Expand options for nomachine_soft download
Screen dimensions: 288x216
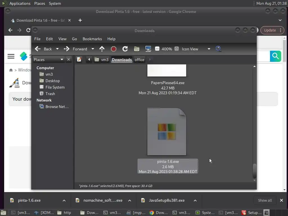(130, 201)
